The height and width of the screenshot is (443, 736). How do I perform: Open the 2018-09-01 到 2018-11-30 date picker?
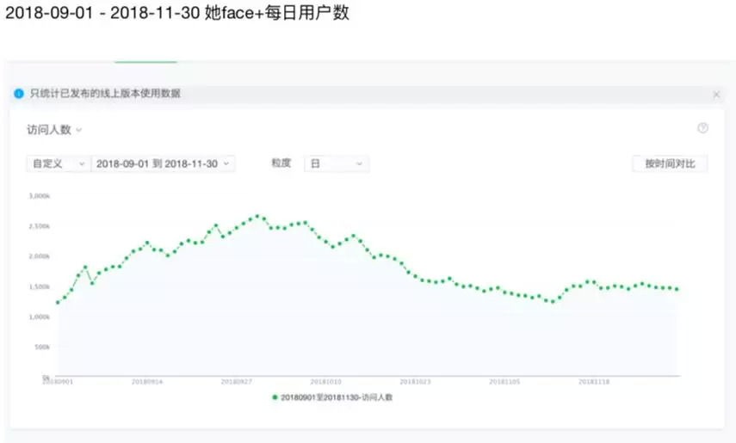[163, 163]
